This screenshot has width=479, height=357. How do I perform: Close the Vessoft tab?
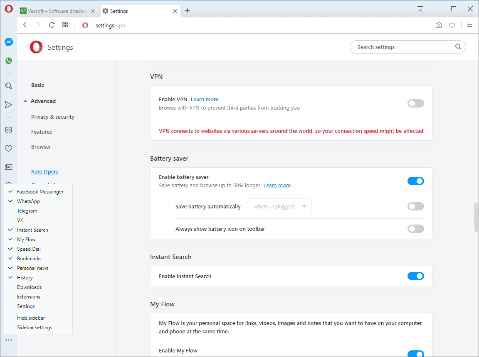click(x=93, y=11)
